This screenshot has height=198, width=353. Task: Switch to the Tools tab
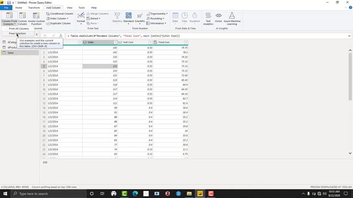(x=82, y=8)
